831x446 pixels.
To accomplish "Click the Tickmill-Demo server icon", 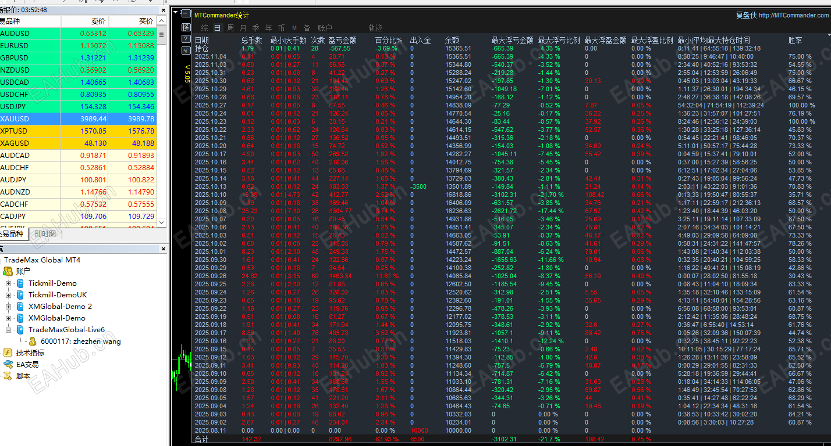I will 20,283.
